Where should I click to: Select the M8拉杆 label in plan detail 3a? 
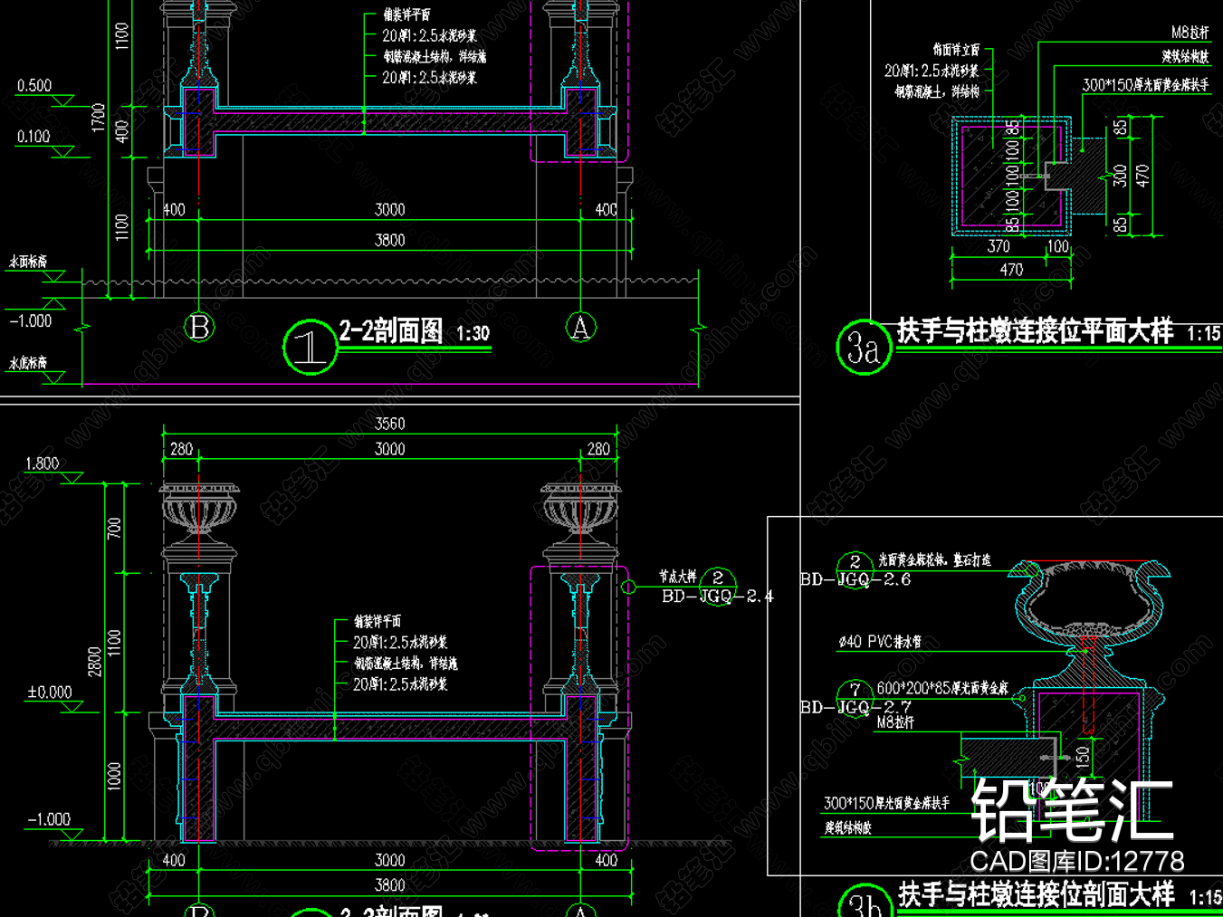point(1191,33)
